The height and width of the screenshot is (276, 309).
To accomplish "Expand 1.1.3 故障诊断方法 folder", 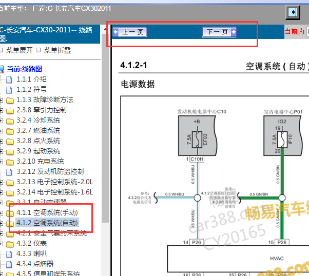I will (x=1, y=100).
